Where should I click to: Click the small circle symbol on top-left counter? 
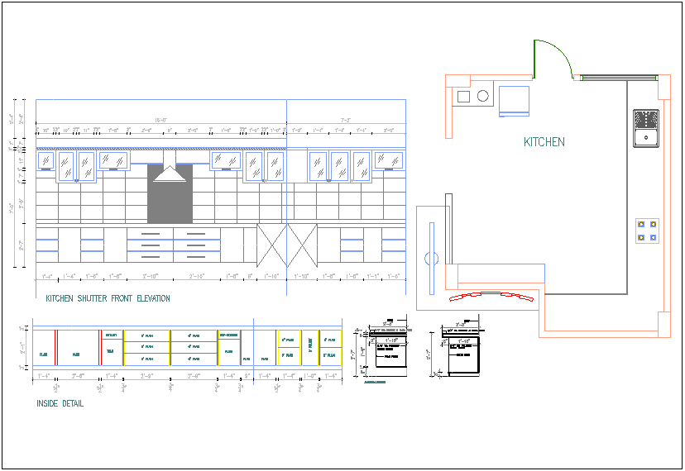(x=482, y=96)
